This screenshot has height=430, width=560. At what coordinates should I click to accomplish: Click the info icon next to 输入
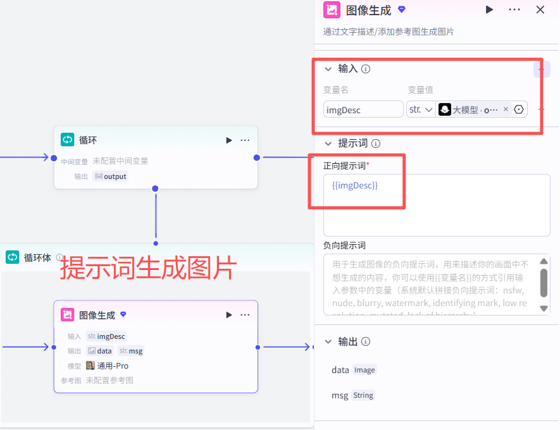pos(366,69)
